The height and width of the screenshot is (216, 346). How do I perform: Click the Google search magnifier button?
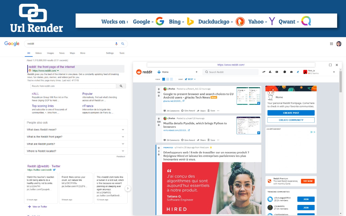(x=123, y=44)
